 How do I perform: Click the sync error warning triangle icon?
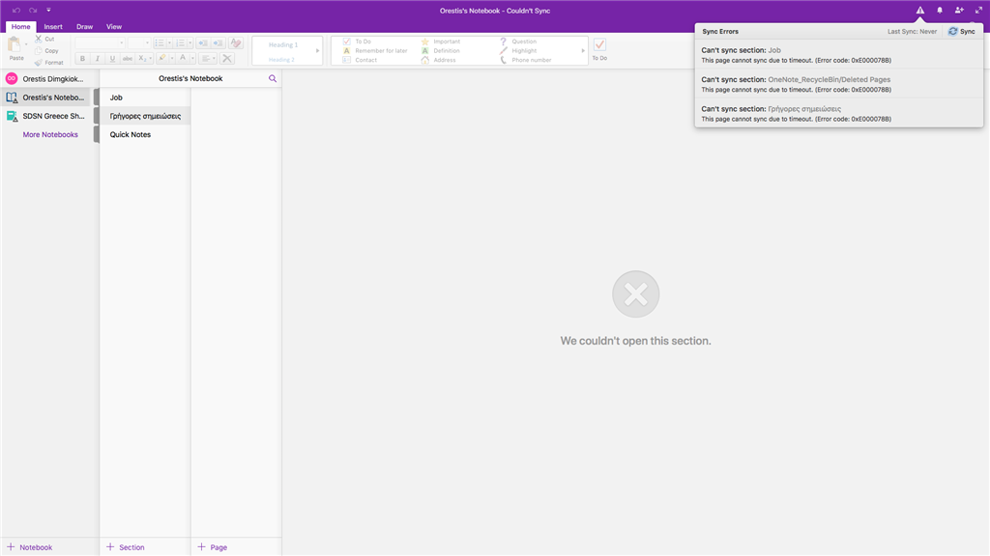pos(920,10)
